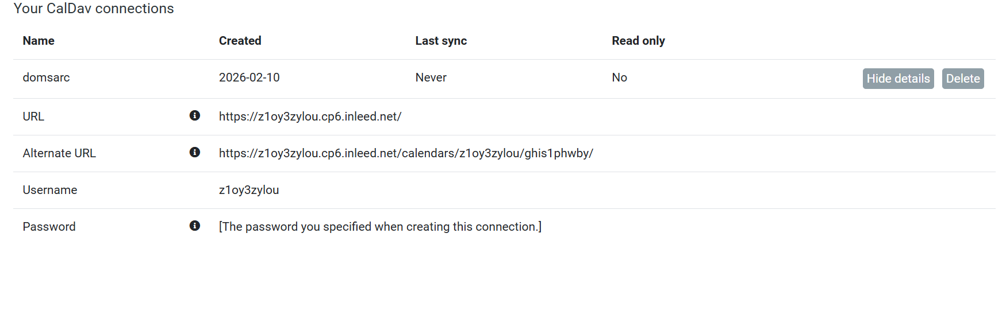Click the Created column header
The image size is (1006, 330).
coord(240,41)
